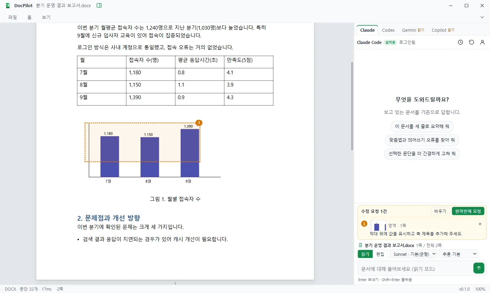This screenshot has height=293, width=490.
Task: Open the chart thumbnail in the edit request
Action: pos(378,226)
